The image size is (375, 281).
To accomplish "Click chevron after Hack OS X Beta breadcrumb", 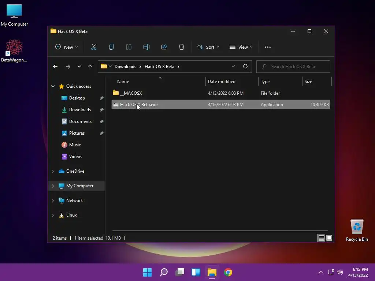I will (x=178, y=67).
